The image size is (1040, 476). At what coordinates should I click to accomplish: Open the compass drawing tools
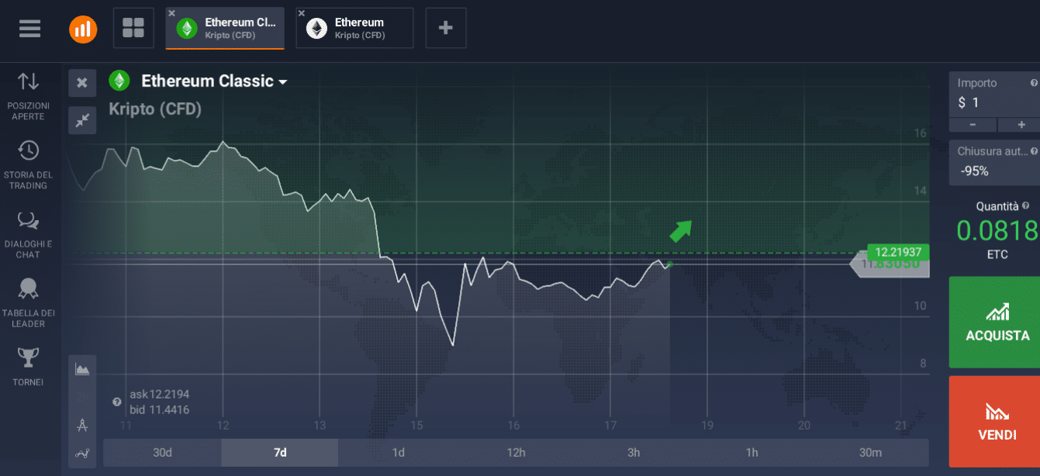pyautogui.click(x=82, y=425)
